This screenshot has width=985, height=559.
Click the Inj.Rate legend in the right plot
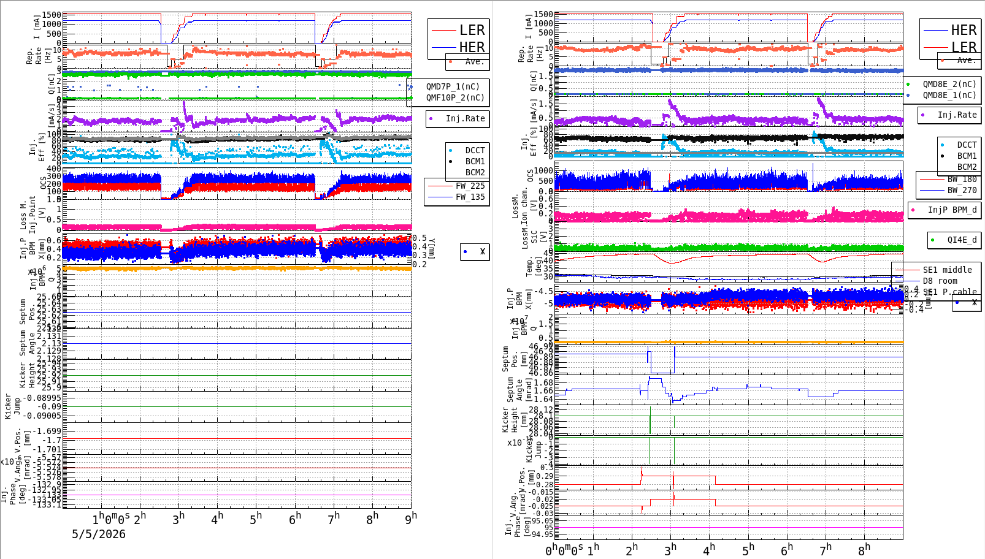tap(957, 115)
